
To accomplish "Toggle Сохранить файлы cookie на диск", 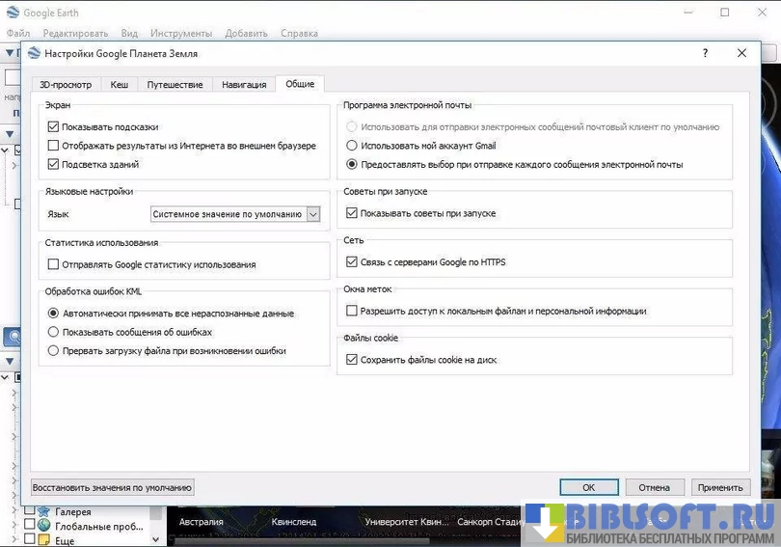I will click(x=352, y=360).
